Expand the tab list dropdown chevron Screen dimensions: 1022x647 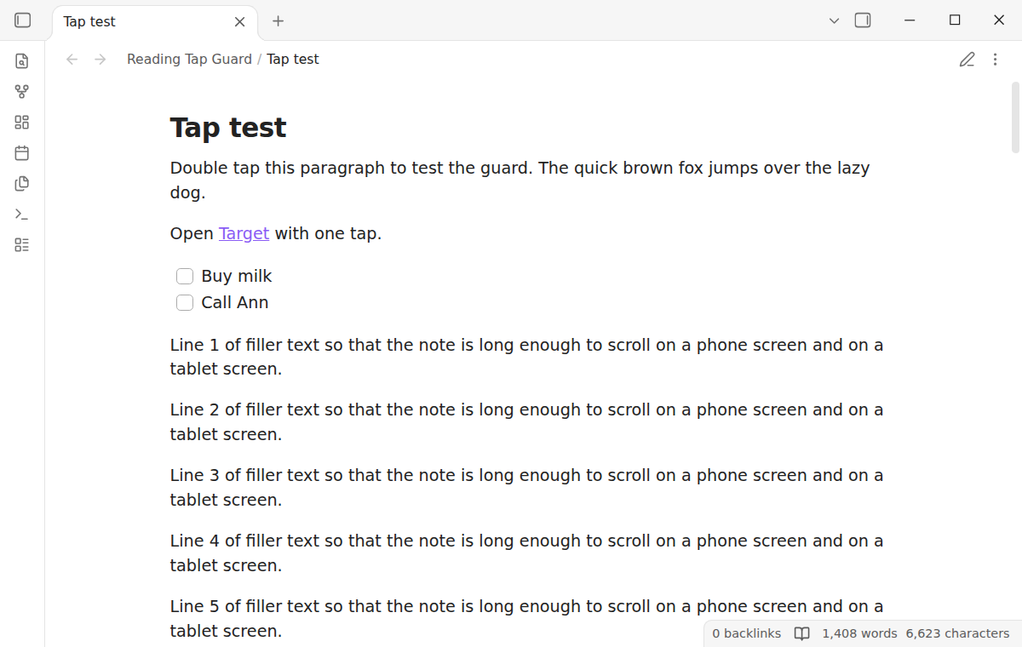pos(835,20)
